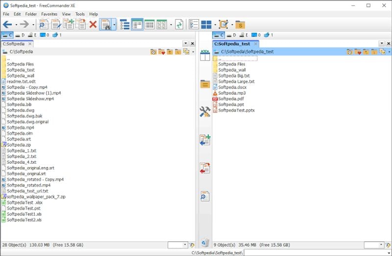
Task: Click the screenshot capture toolbar icon
Action: click(x=223, y=24)
